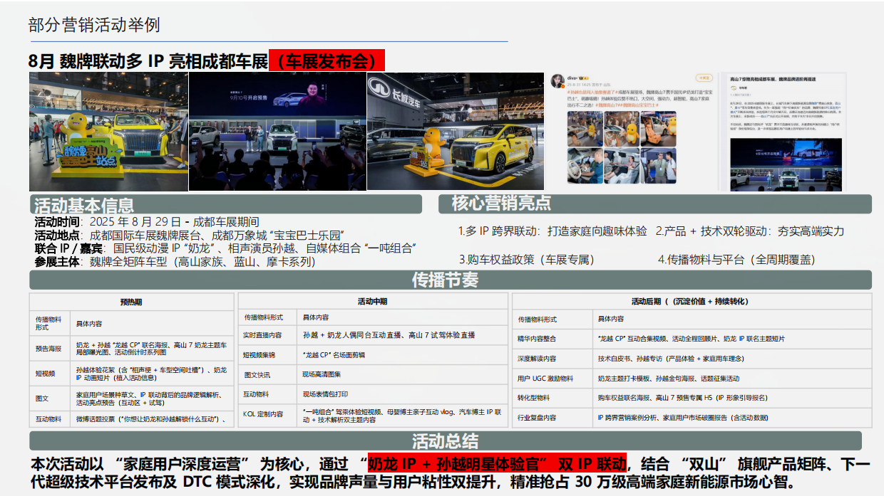Click highlight 1.多 IP 跨界联动
Image resolution: width=884 pixels, height=496 pixels.
point(552,231)
